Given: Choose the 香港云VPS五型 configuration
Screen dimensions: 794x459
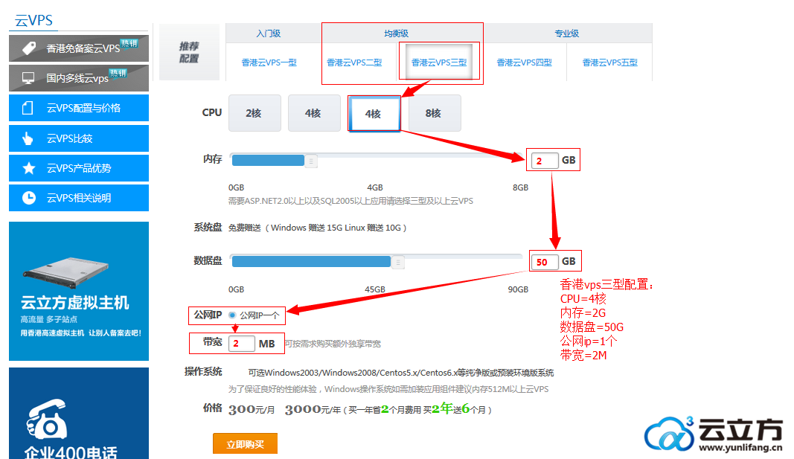Looking at the screenshot, I should click(x=609, y=62).
